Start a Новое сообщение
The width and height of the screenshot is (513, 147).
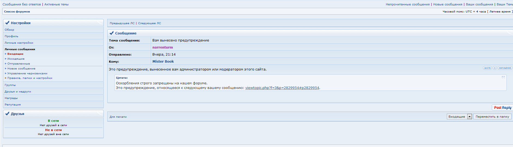21,69
